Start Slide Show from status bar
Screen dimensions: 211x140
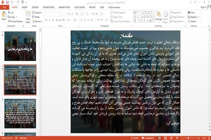tap(177, 138)
